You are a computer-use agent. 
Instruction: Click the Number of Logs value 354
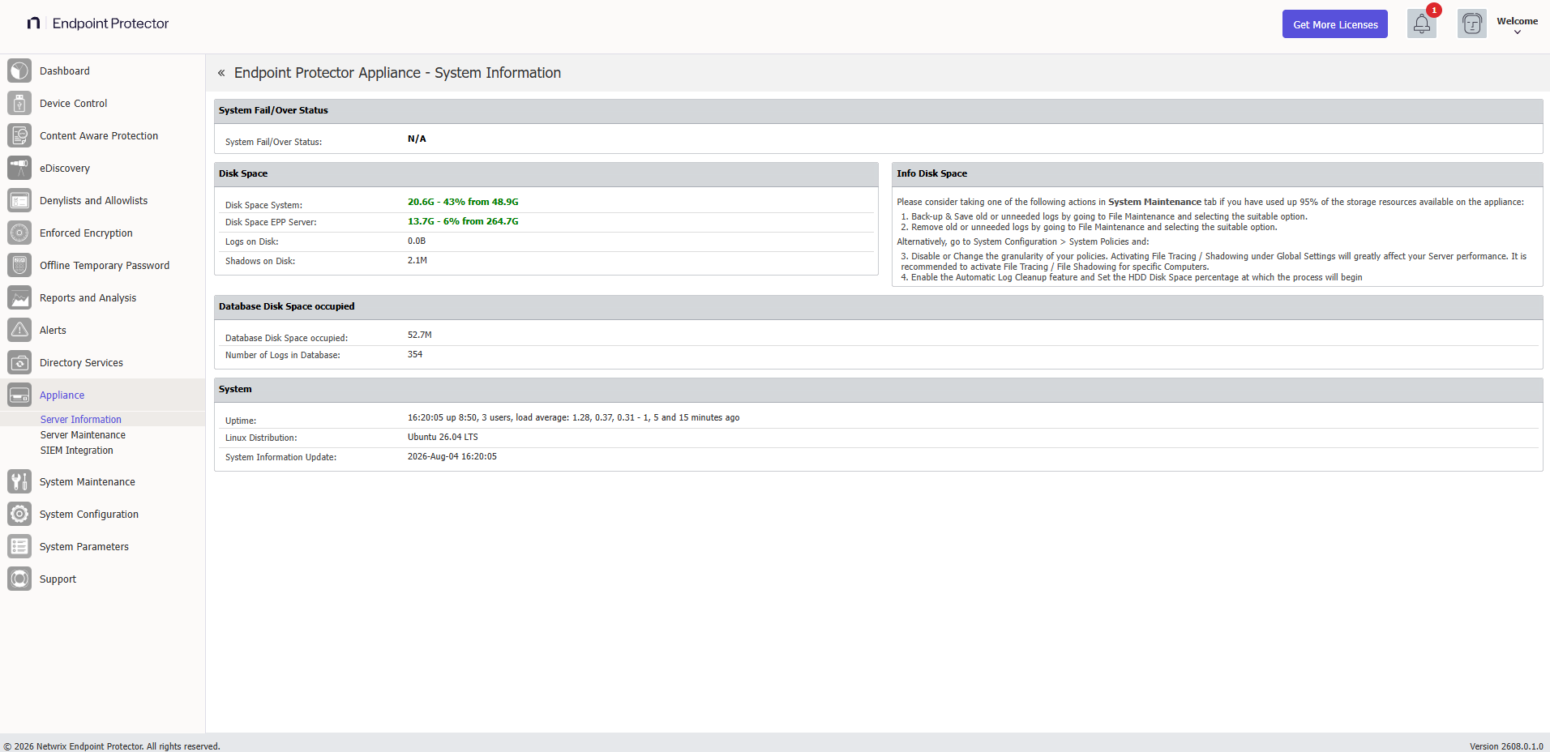pyautogui.click(x=415, y=354)
